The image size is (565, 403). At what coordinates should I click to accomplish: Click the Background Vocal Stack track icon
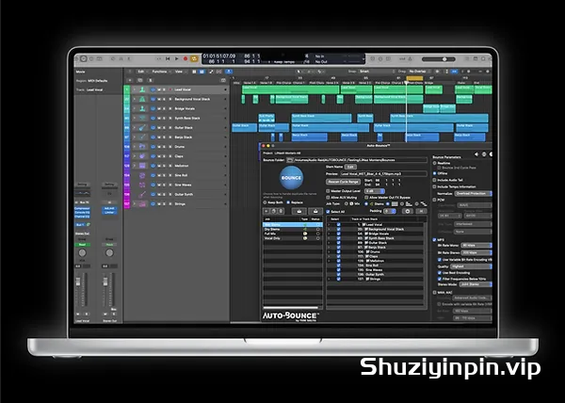pyautogui.click(x=142, y=99)
